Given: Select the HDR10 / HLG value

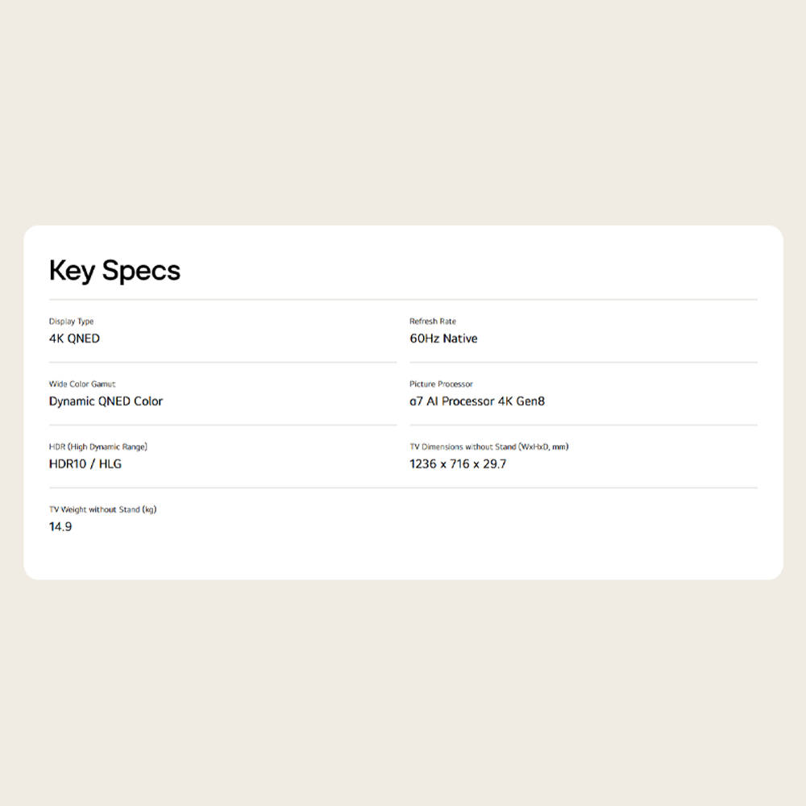Looking at the screenshot, I should tap(85, 464).
